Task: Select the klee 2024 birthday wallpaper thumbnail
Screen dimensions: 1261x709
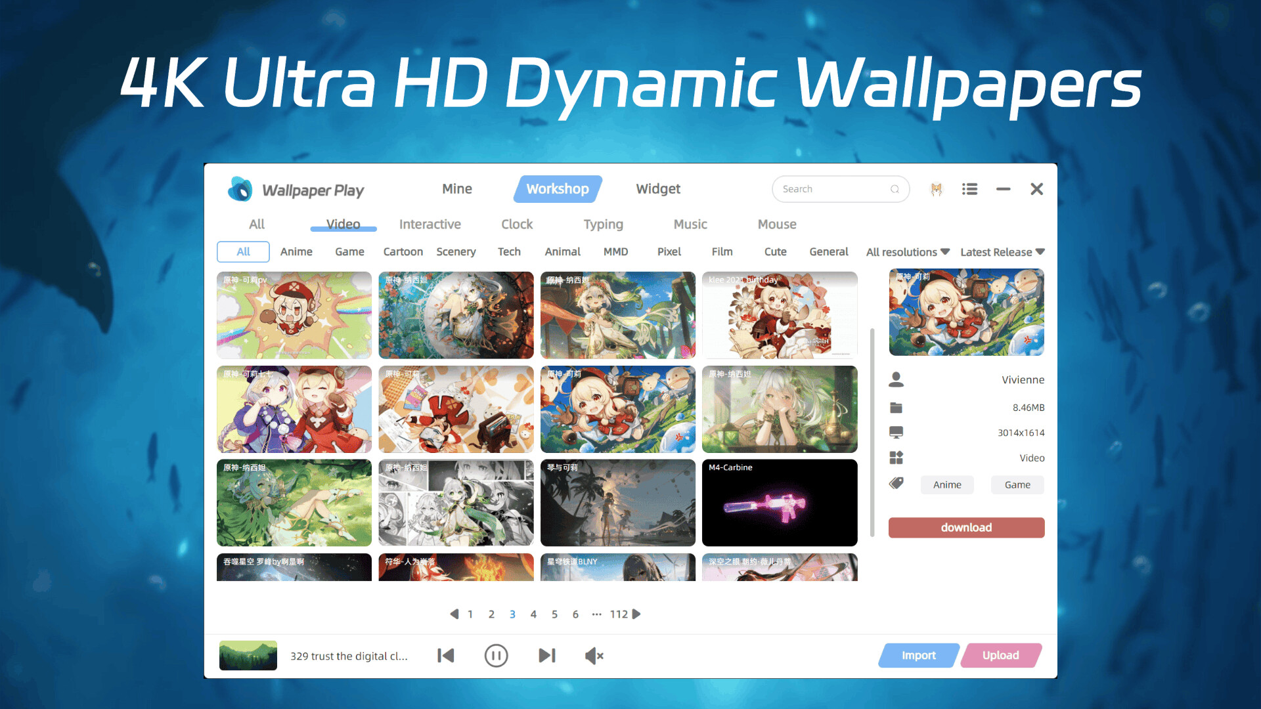Action: 780,315
